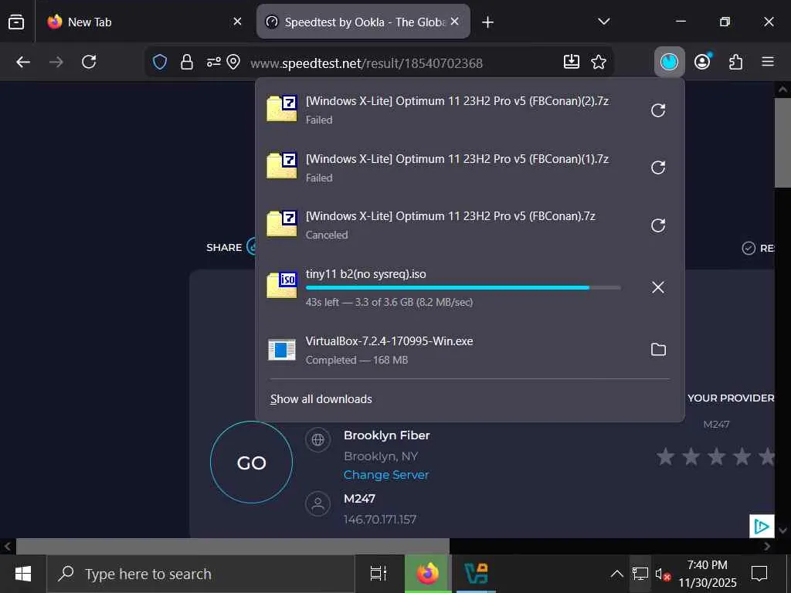Image resolution: width=791 pixels, height=593 pixels.
Task: Bookmark this page with star icon
Action: point(599,62)
